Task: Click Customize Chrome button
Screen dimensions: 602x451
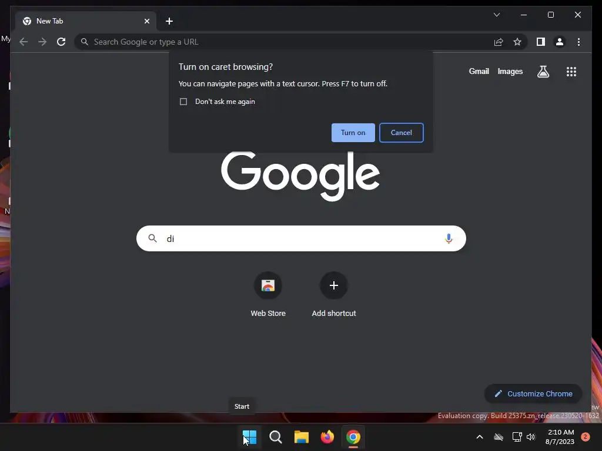Action: click(x=533, y=394)
